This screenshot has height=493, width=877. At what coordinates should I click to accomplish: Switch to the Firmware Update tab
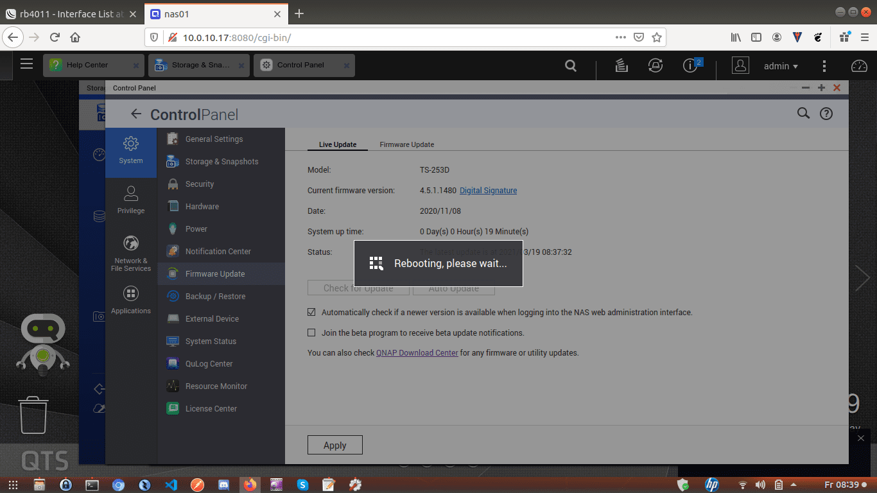pos(407,144)
